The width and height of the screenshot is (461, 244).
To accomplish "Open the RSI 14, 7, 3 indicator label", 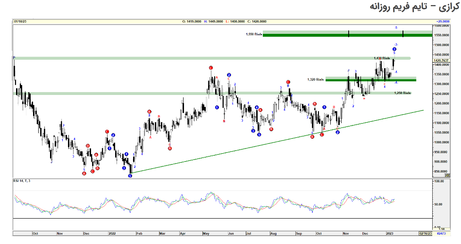I will pyautogui.click(x=25, y=181).
